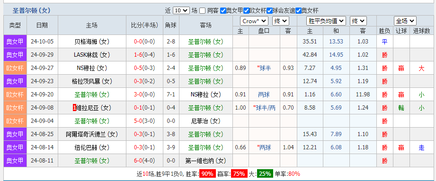Toggle the 同客 checkbox
Image resolution: width=436 pixels, height=181 pixels.
pos(203,11)
